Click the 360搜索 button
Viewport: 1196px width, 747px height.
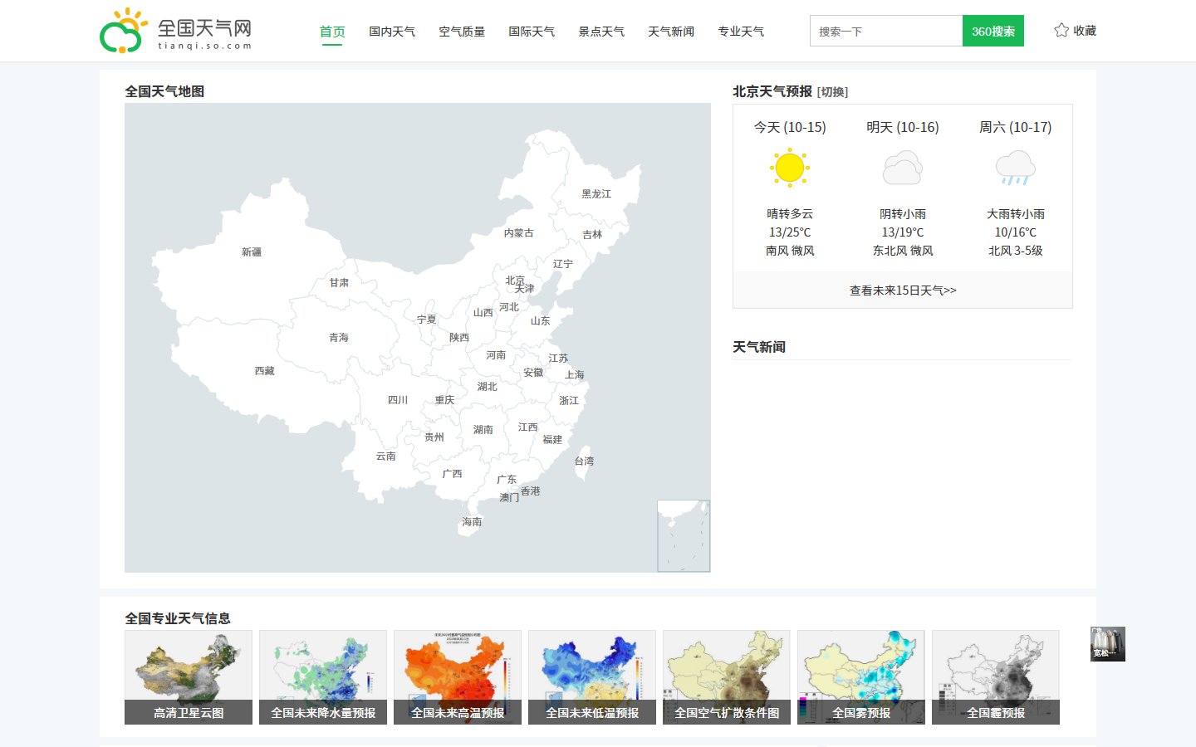[x=993, y=31]
